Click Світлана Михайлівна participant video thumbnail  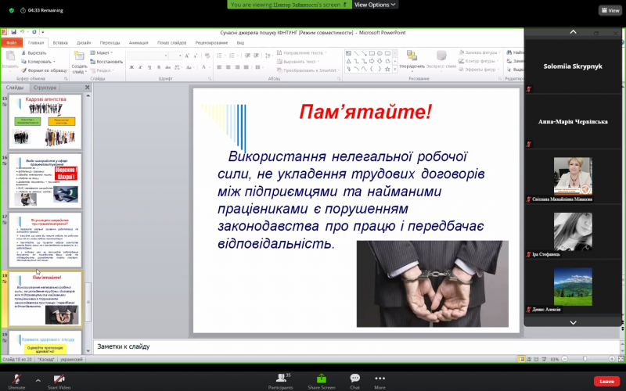tap(573, 176)
